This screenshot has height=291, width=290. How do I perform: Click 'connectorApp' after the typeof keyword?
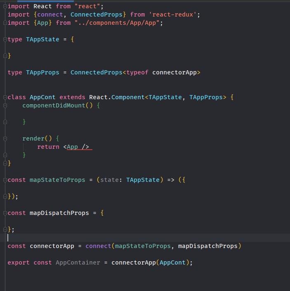pos(174,72)
